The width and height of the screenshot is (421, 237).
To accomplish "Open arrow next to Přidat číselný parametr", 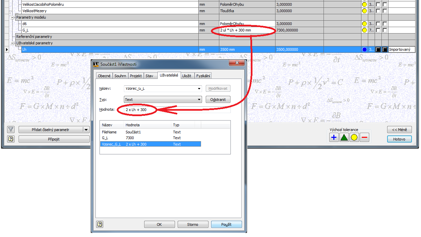I will pyautogui.click(x=86, y=129).
